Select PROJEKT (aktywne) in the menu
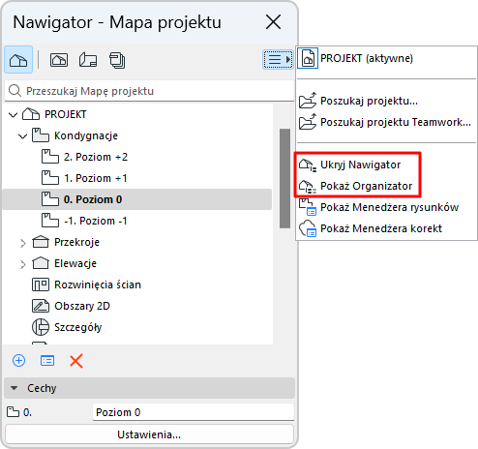 click(386, 58)
